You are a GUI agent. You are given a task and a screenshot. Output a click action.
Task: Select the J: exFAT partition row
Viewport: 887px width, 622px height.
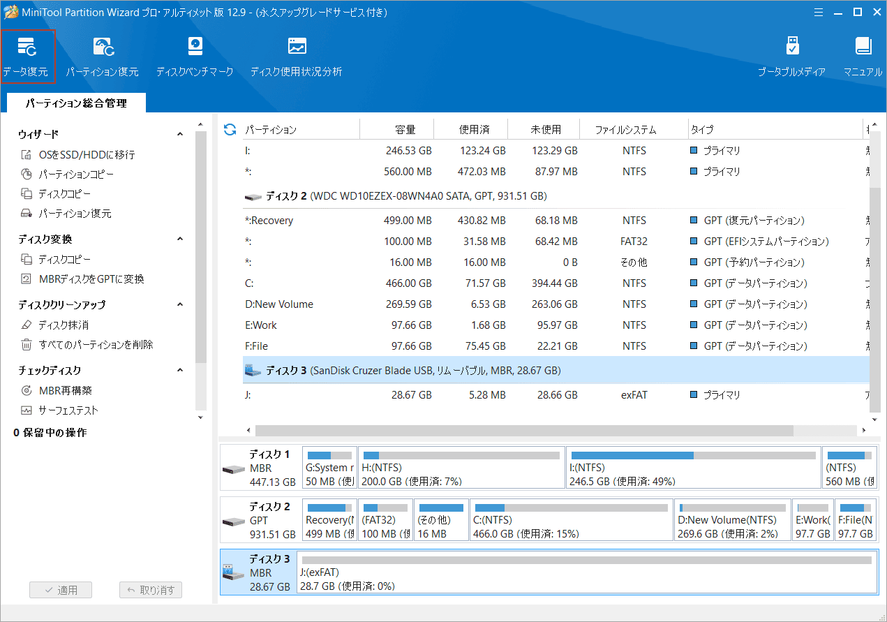point(556,395)
